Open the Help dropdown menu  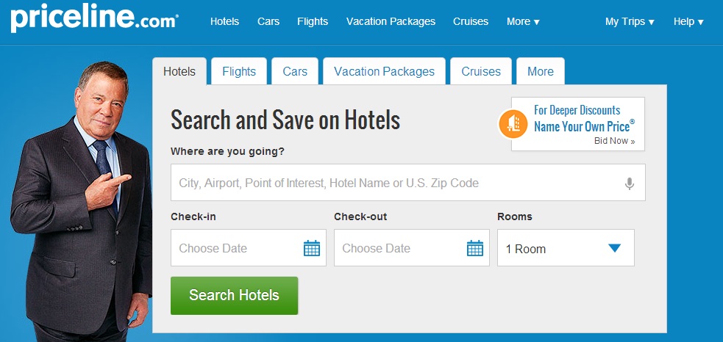point(688,21)
